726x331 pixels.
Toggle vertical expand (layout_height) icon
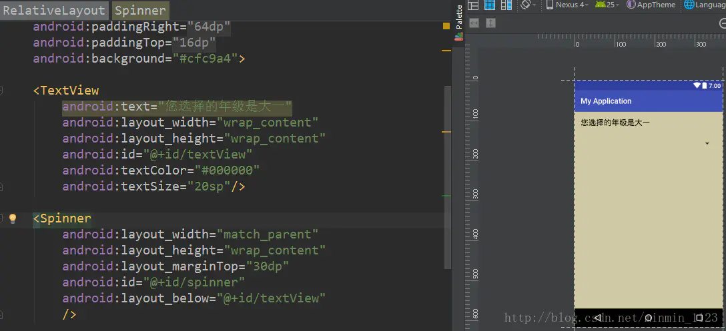pyautogui.click(x=491, y=23)
